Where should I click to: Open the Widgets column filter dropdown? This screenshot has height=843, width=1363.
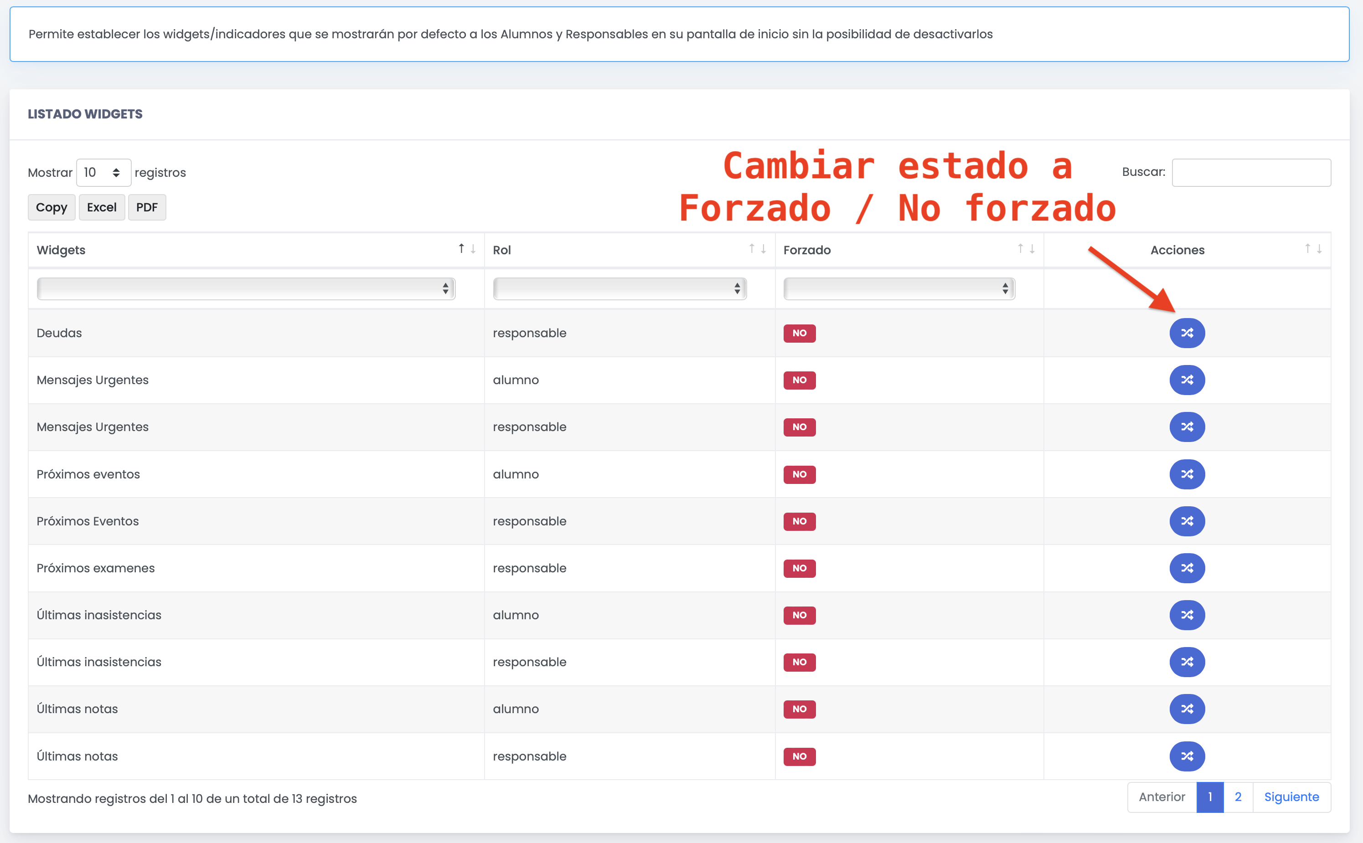click(x=246, y=288)
